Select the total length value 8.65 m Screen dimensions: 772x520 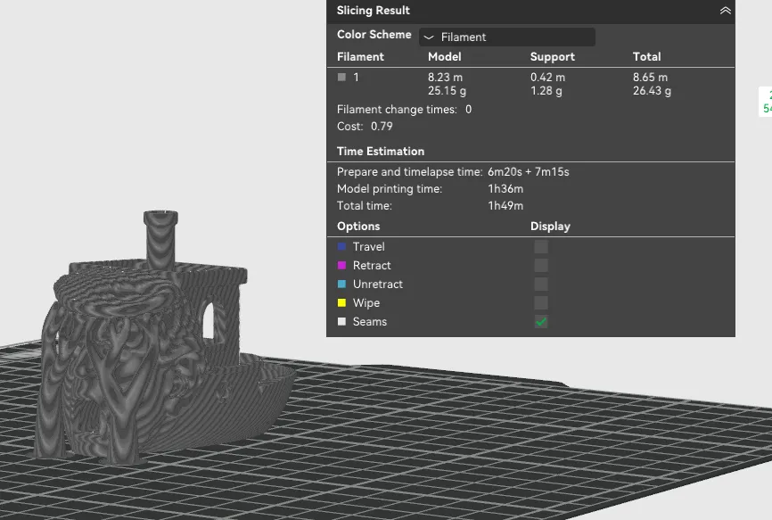click(x=651, y=78)
